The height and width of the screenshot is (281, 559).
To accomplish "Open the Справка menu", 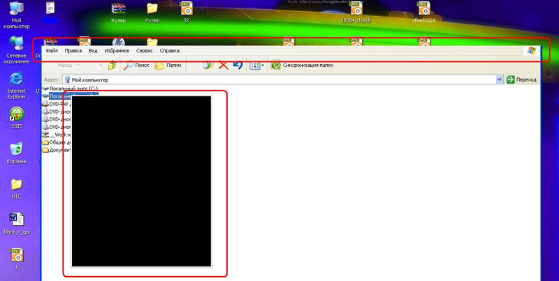I will 170,51.
